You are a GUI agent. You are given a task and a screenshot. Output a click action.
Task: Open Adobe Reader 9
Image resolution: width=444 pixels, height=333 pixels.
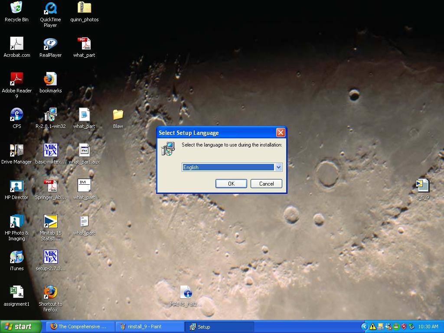pyautogui.click(x=16, y=79)
